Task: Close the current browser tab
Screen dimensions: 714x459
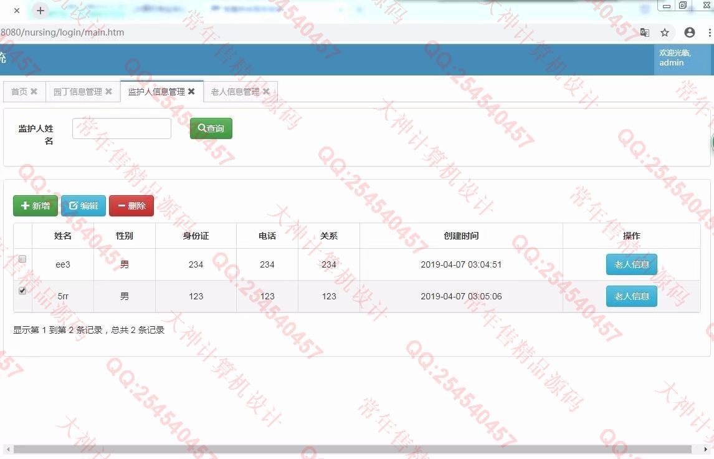Action: pos(17,11)
